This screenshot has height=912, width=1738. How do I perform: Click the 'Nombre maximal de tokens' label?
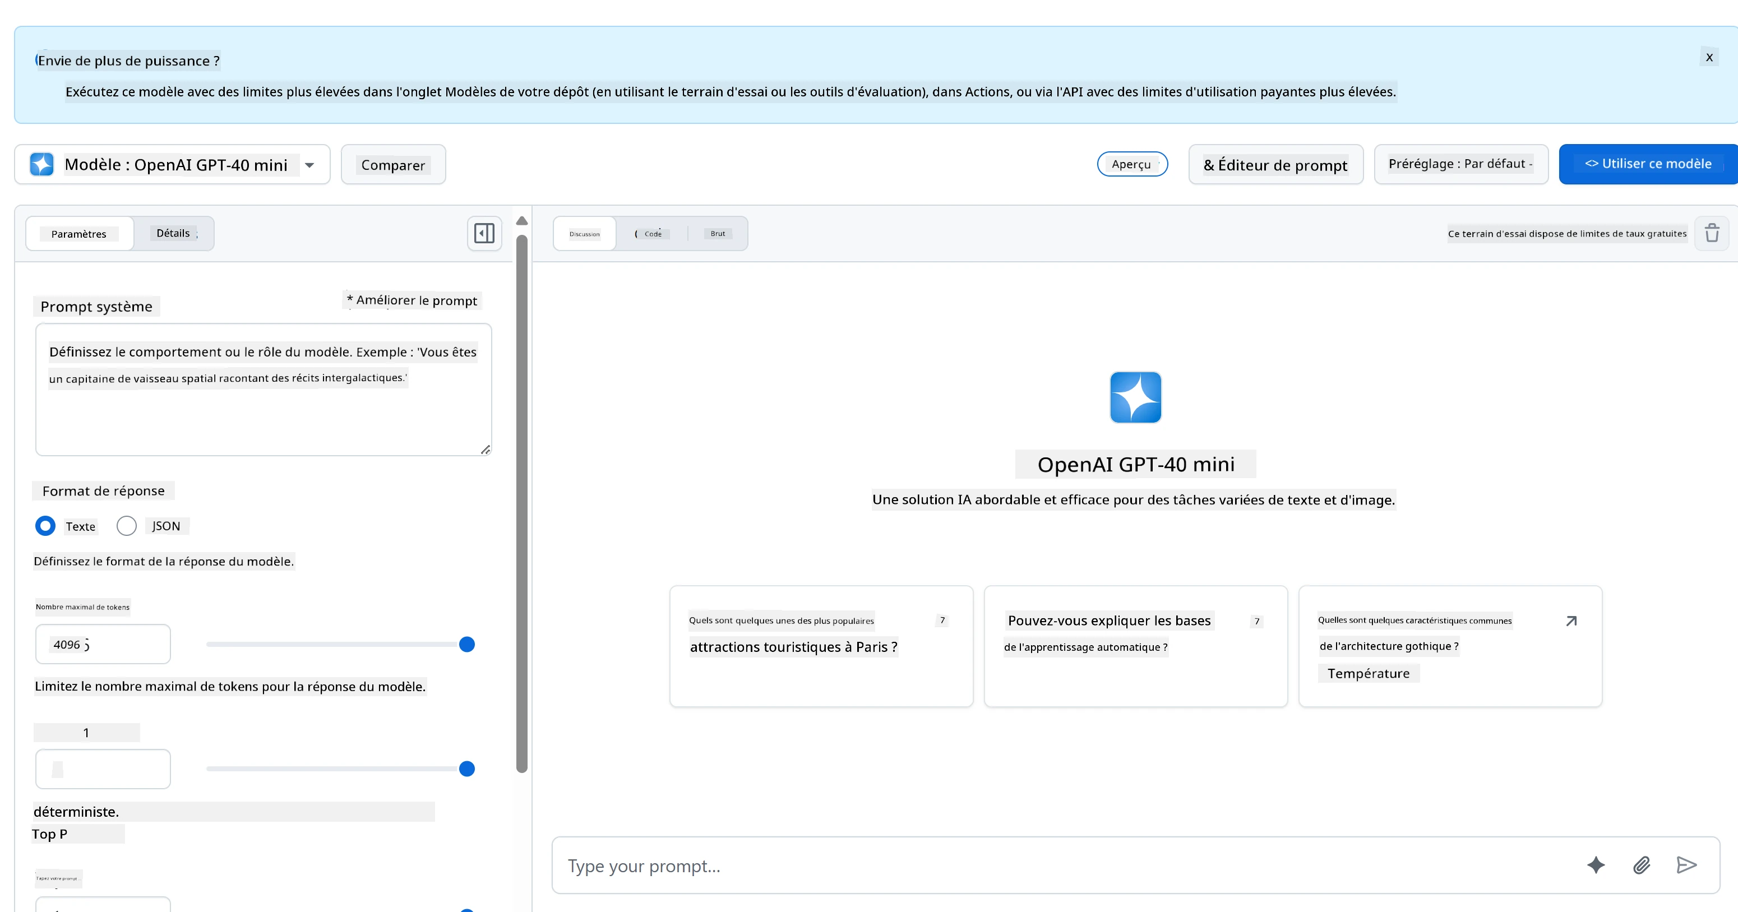coord(82,607)
